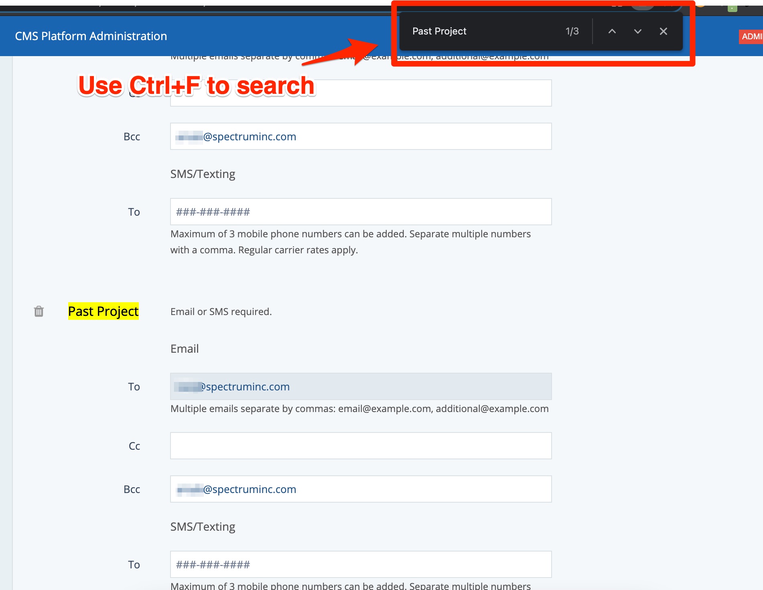Jump to next search match in find bar
Viewport: 763px width, 590px height.
(x=637, y=31)
